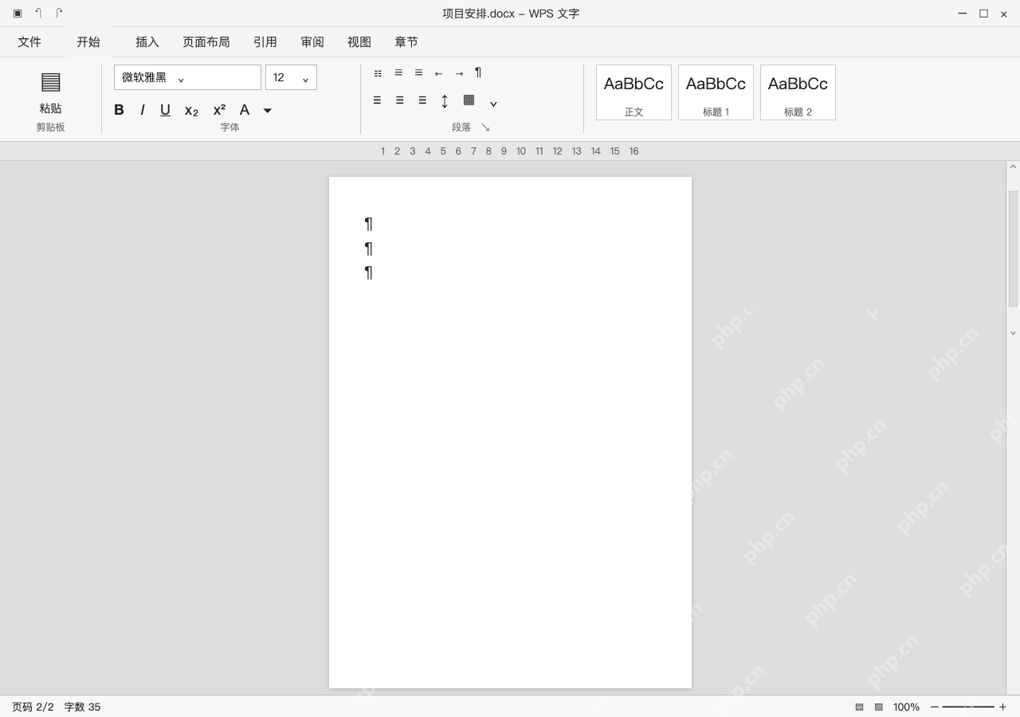Click the scroll up arrow of the scrollbar
Image resolution: width=1020 pixels, height=717 pixels.
coord(1013,167)
